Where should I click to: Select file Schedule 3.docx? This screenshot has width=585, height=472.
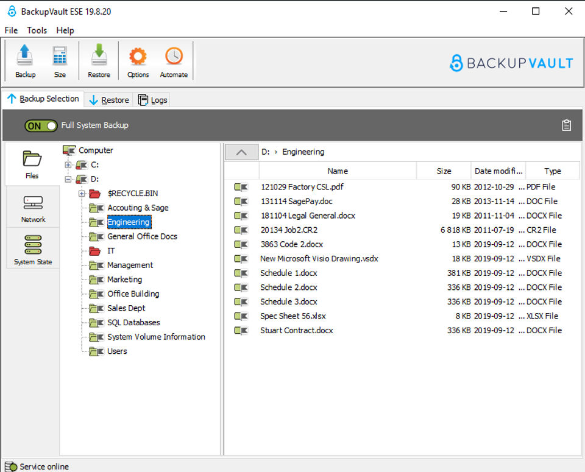tap(289, 301)
